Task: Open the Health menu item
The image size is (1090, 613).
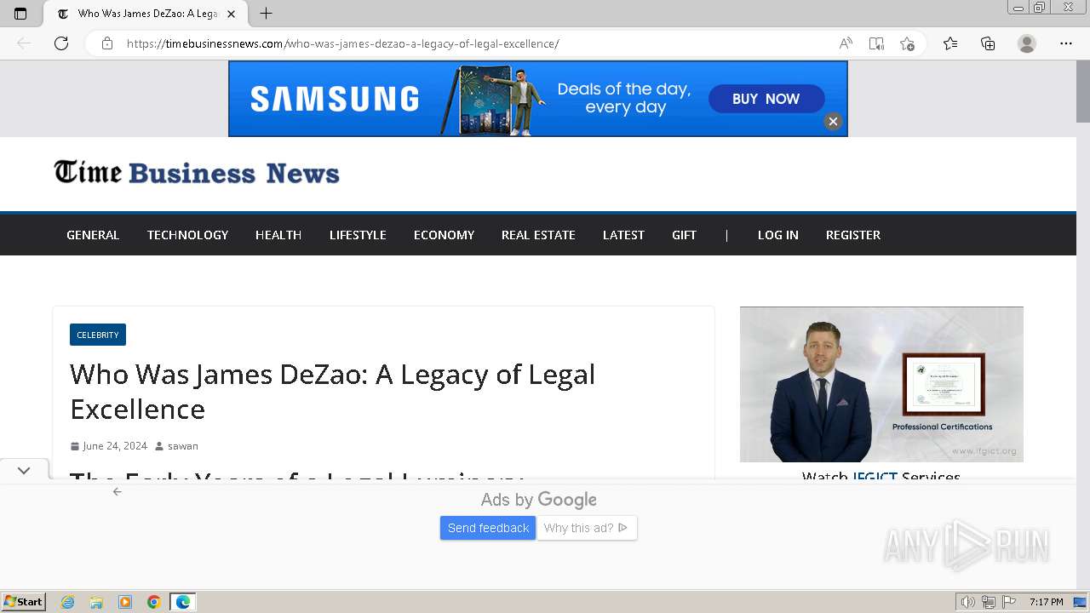Action: point(278,235)
